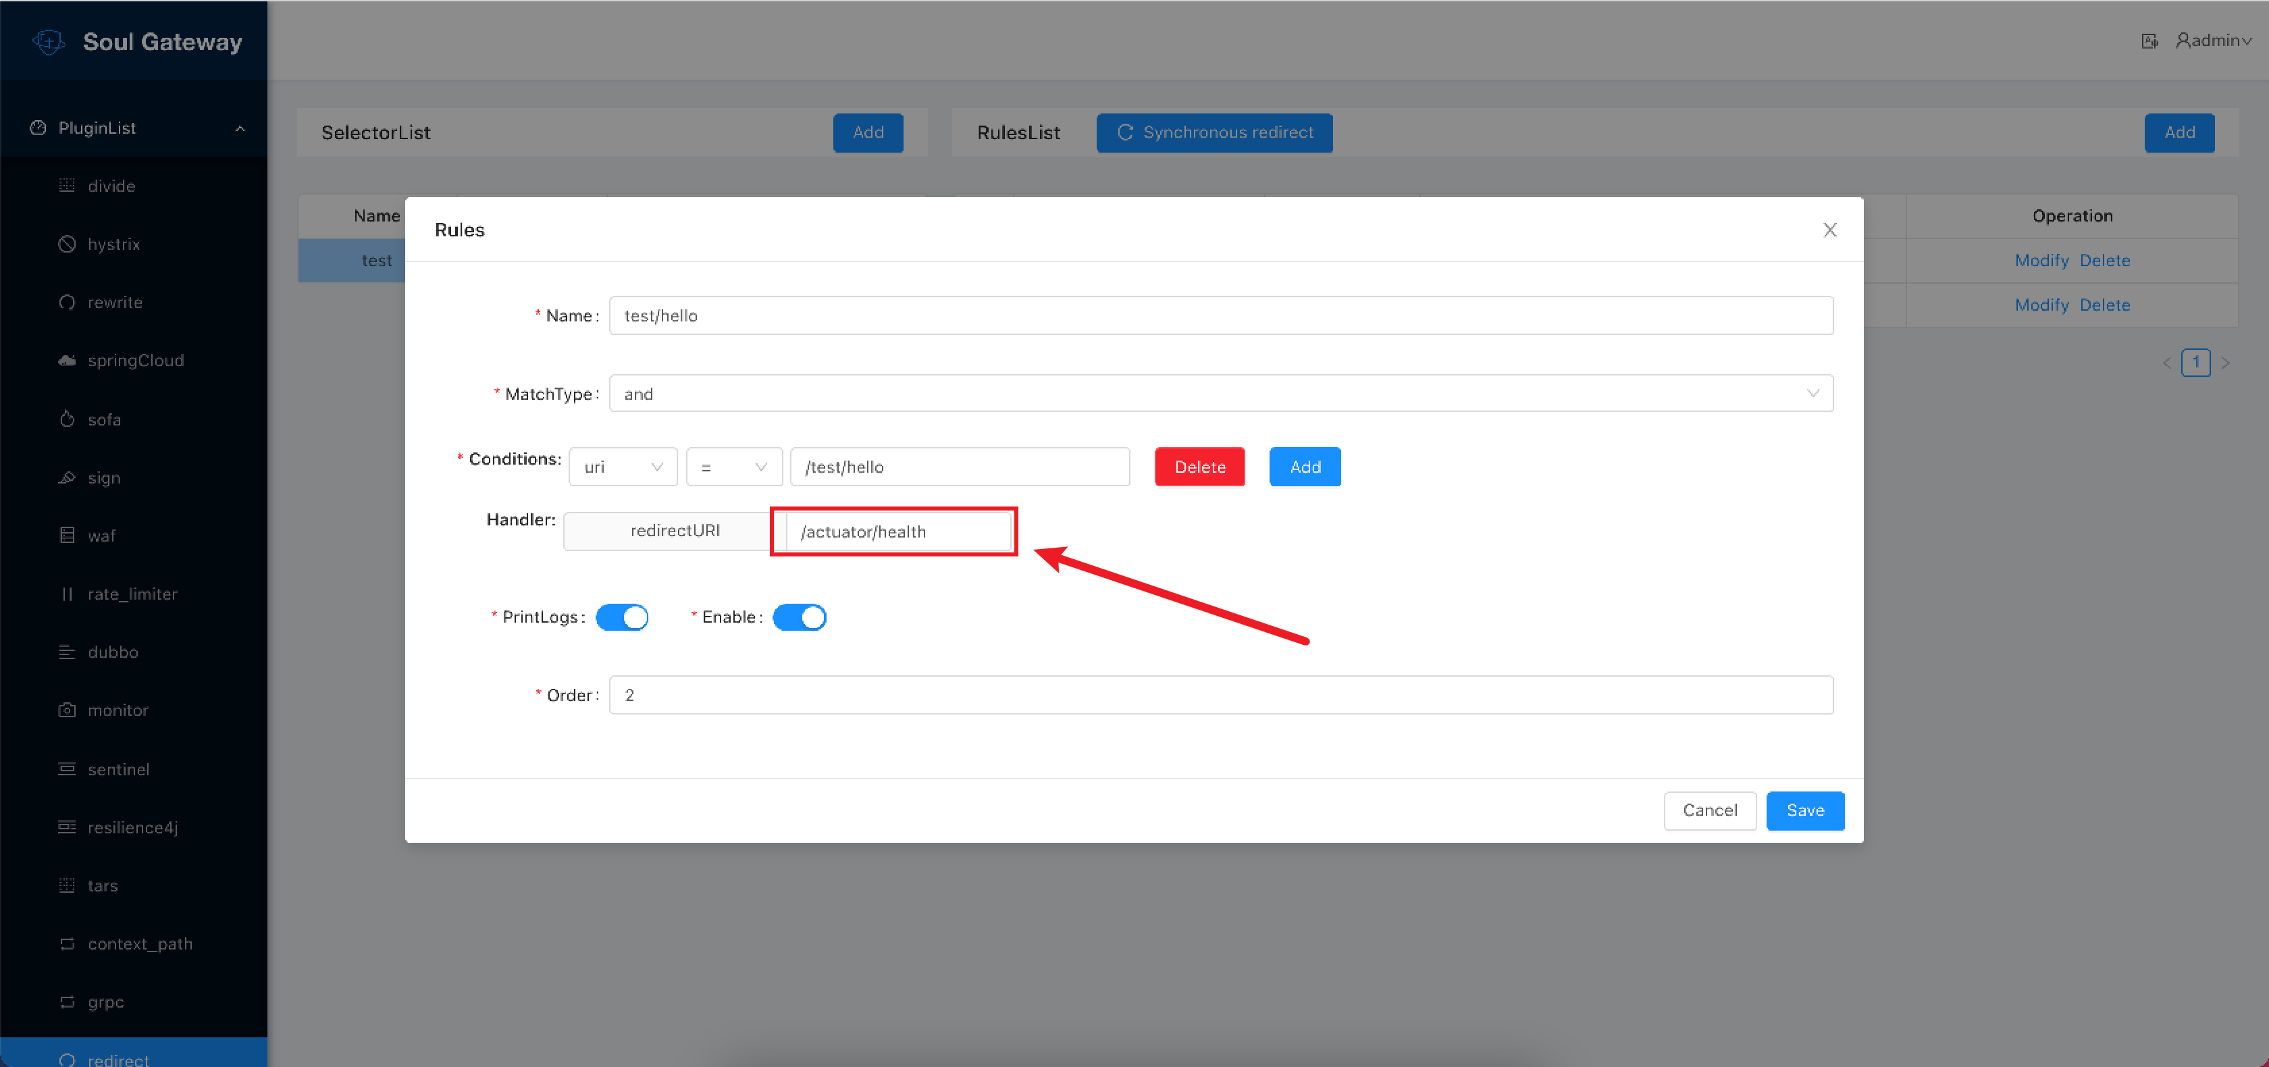Toggle the PrintLogs switch on
Screen dimensions: 2269x1067
point(624,615)
